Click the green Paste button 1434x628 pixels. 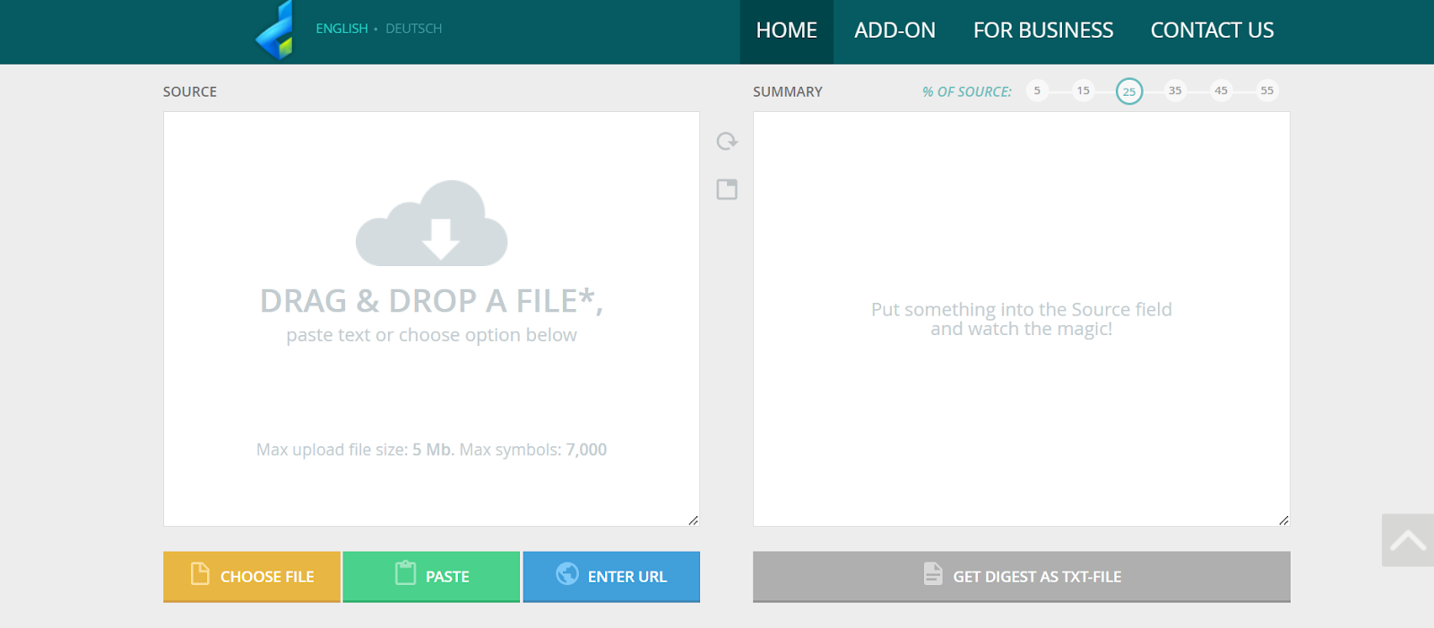(431, 576)
